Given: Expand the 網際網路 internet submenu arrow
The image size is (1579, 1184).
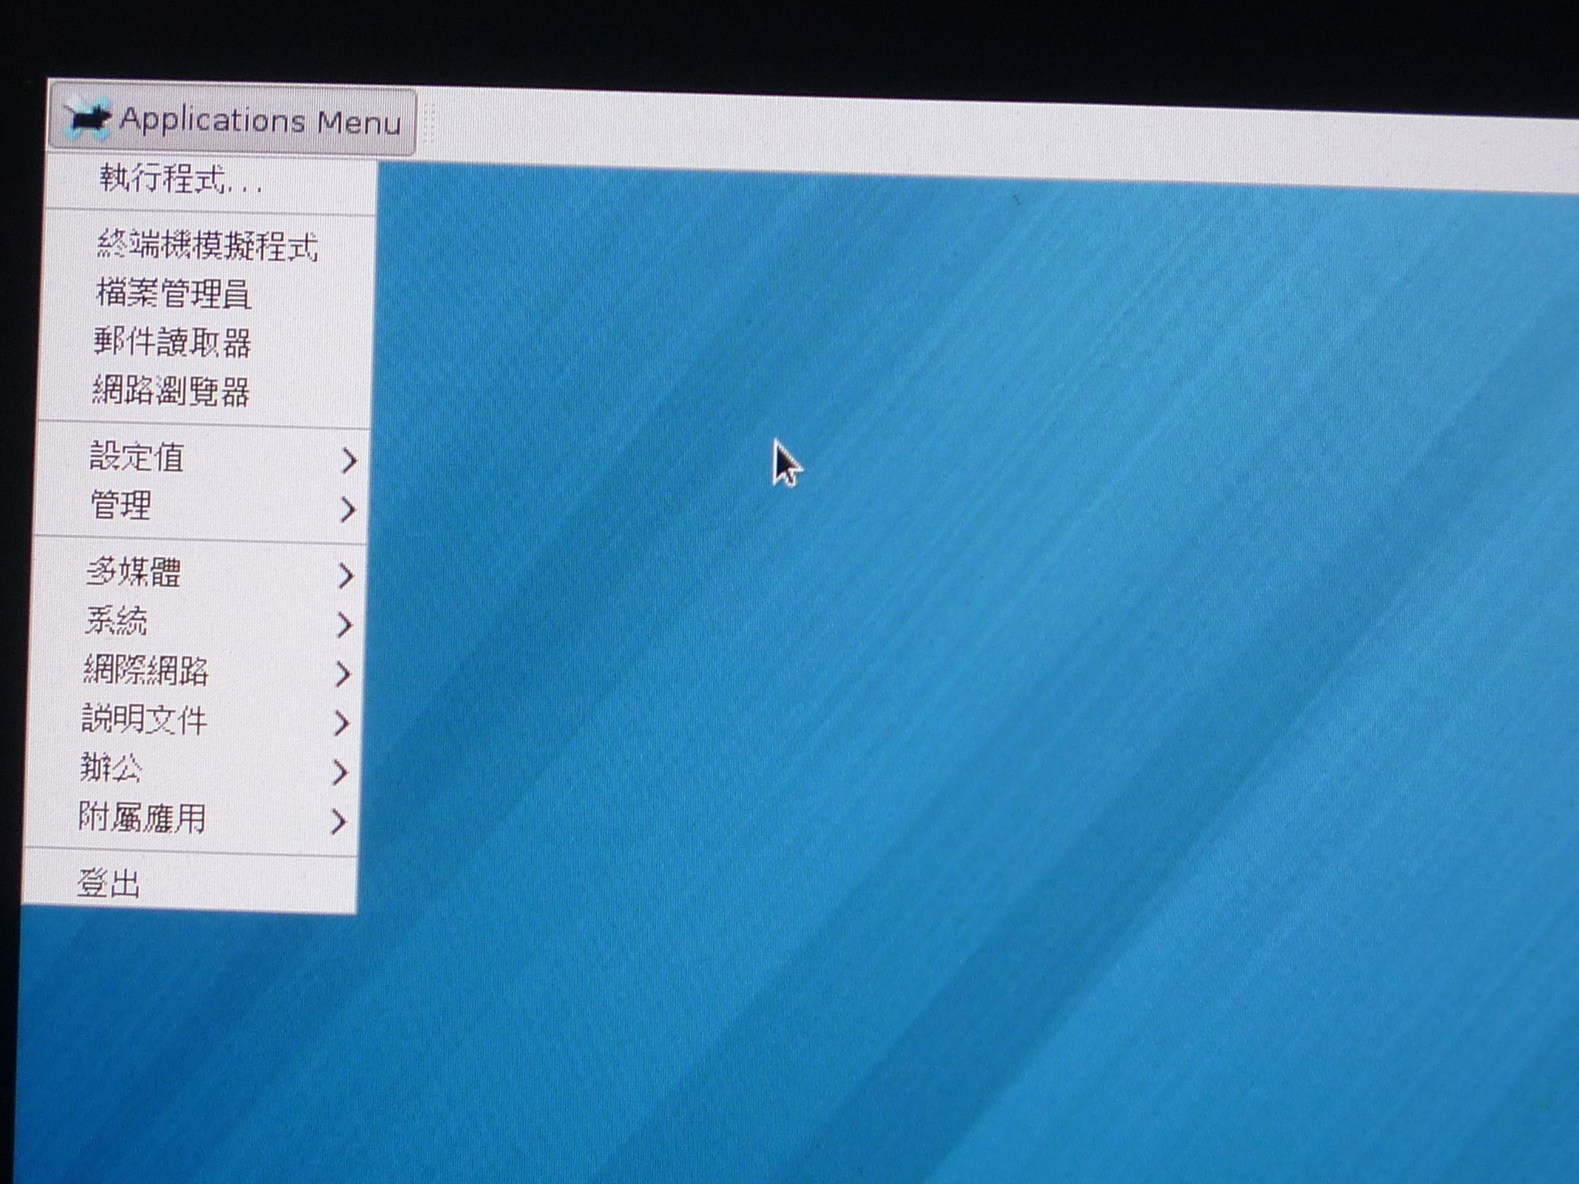Looking at the screenshot, I should (342, 674).
